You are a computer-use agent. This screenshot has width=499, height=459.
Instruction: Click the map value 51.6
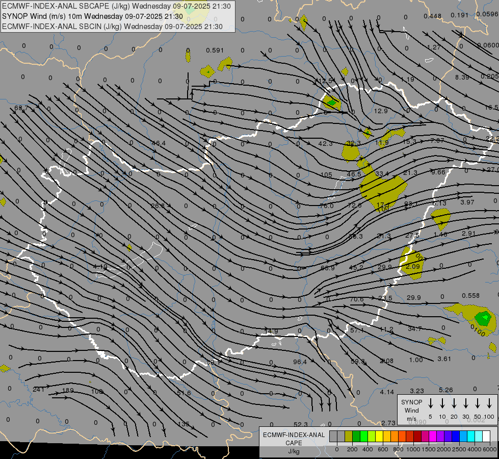(184, 393)
